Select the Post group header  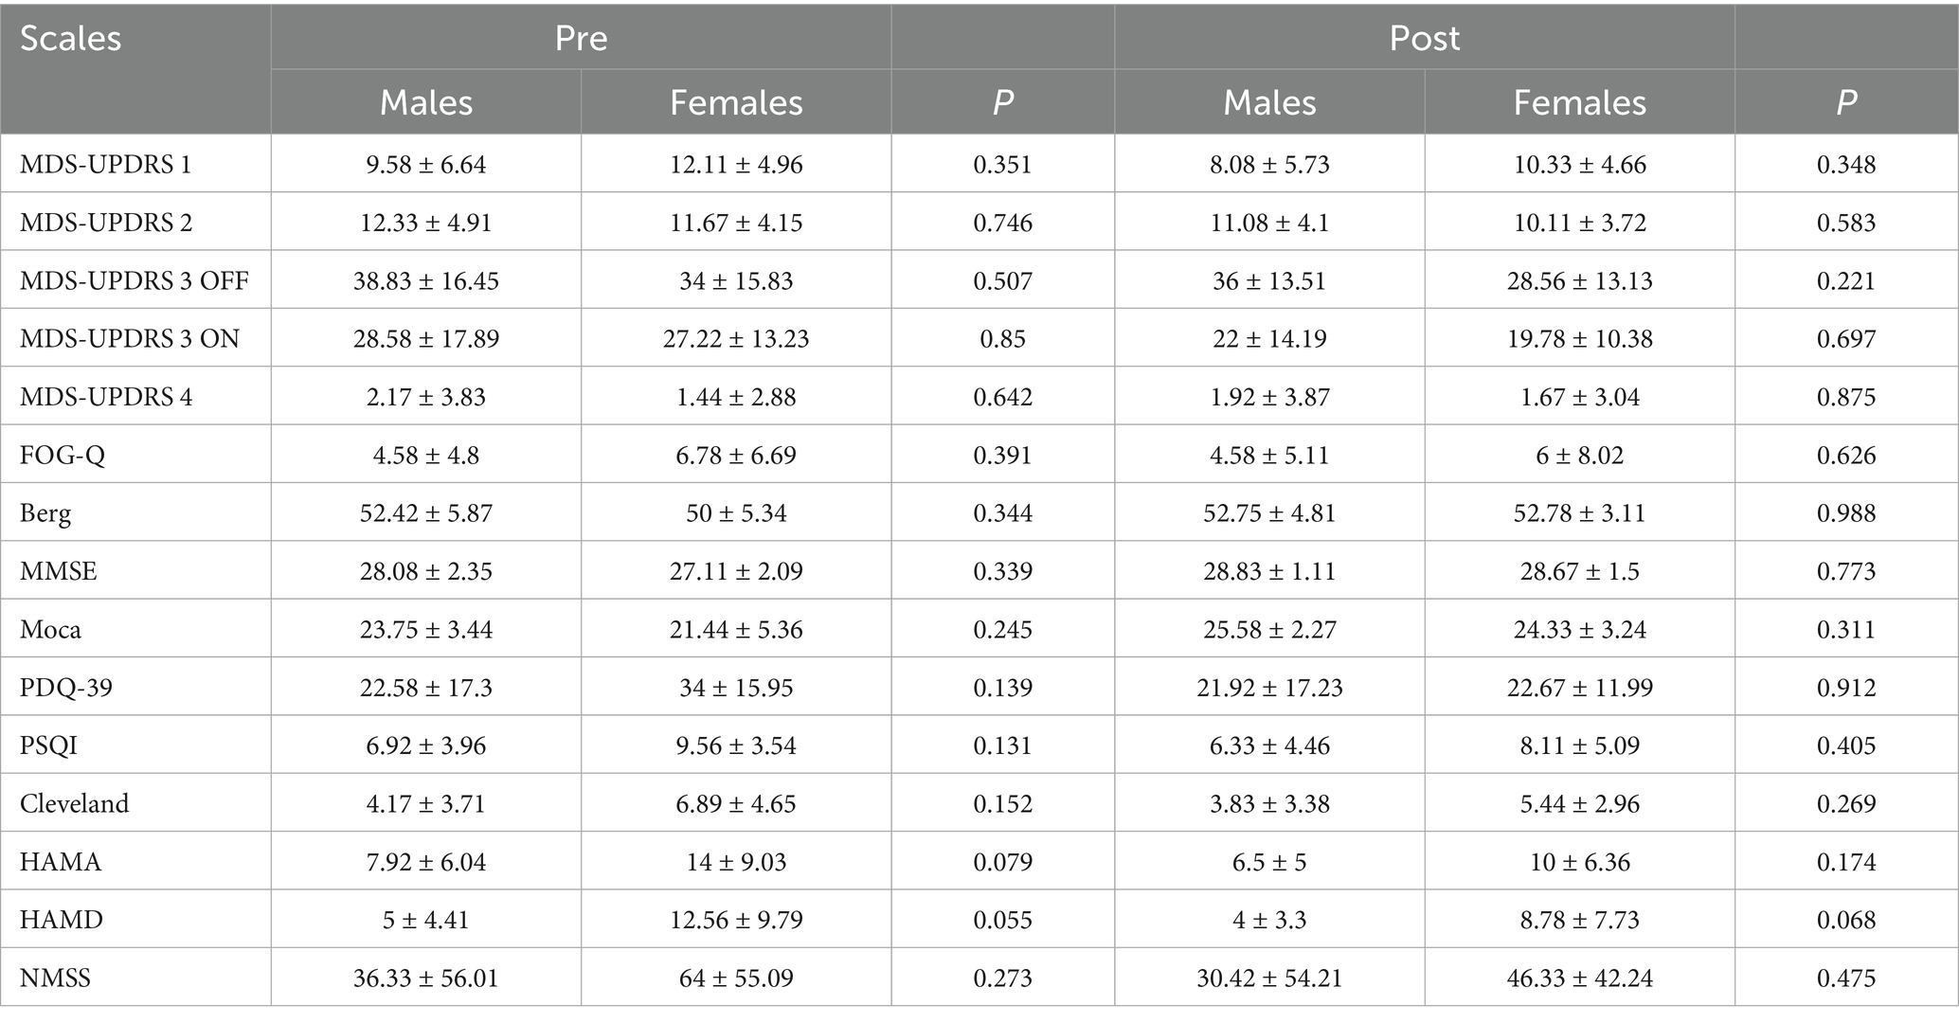pyautogui.click(x=1424, y=38)
